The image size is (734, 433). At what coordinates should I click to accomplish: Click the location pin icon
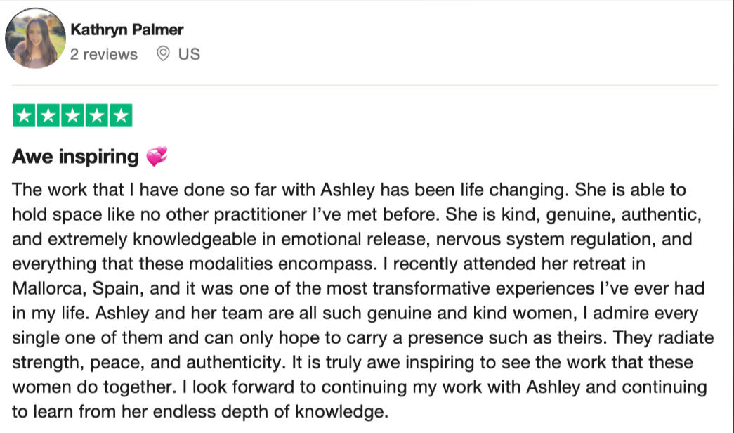tap(163, 54)
